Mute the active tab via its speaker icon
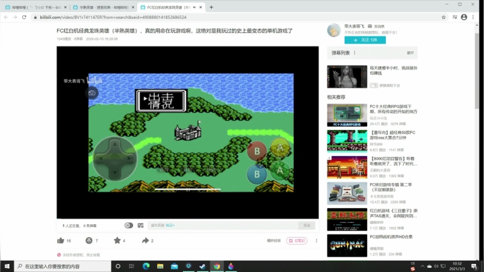Image resolution: width=484 pixels, height=272 pixels. [x=194, y=7]
